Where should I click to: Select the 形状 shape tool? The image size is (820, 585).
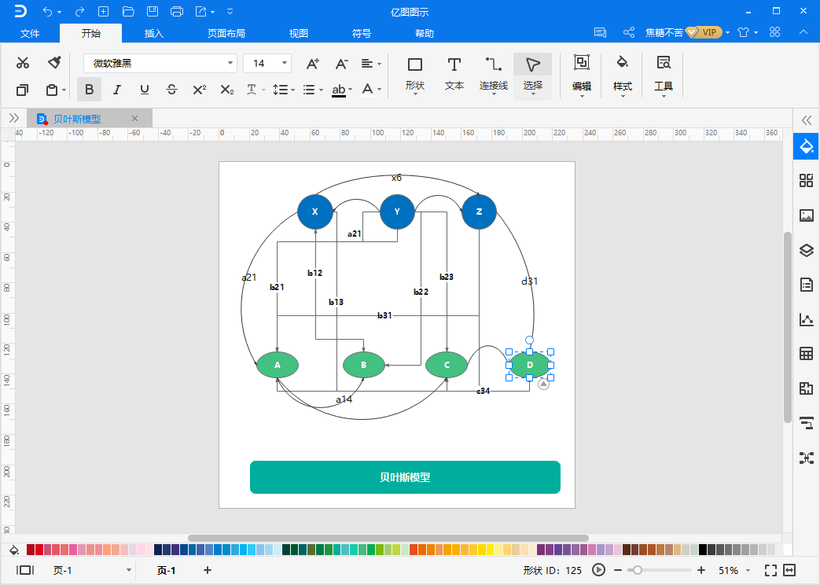pyautogui.click(x=414, y=74)
